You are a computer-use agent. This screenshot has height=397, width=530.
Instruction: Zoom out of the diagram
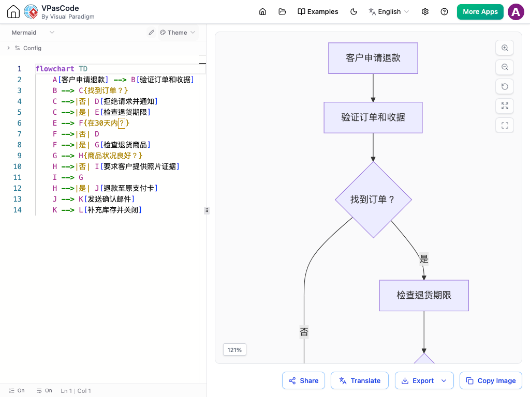point(505,67)
